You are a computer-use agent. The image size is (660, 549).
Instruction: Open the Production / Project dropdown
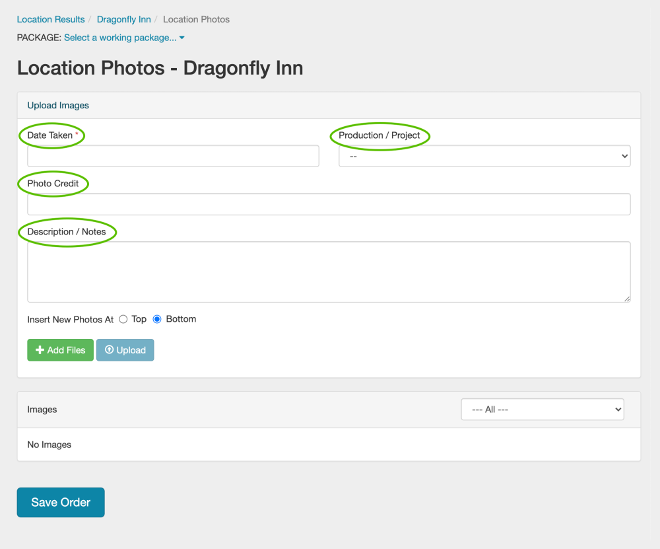point(484,157)
